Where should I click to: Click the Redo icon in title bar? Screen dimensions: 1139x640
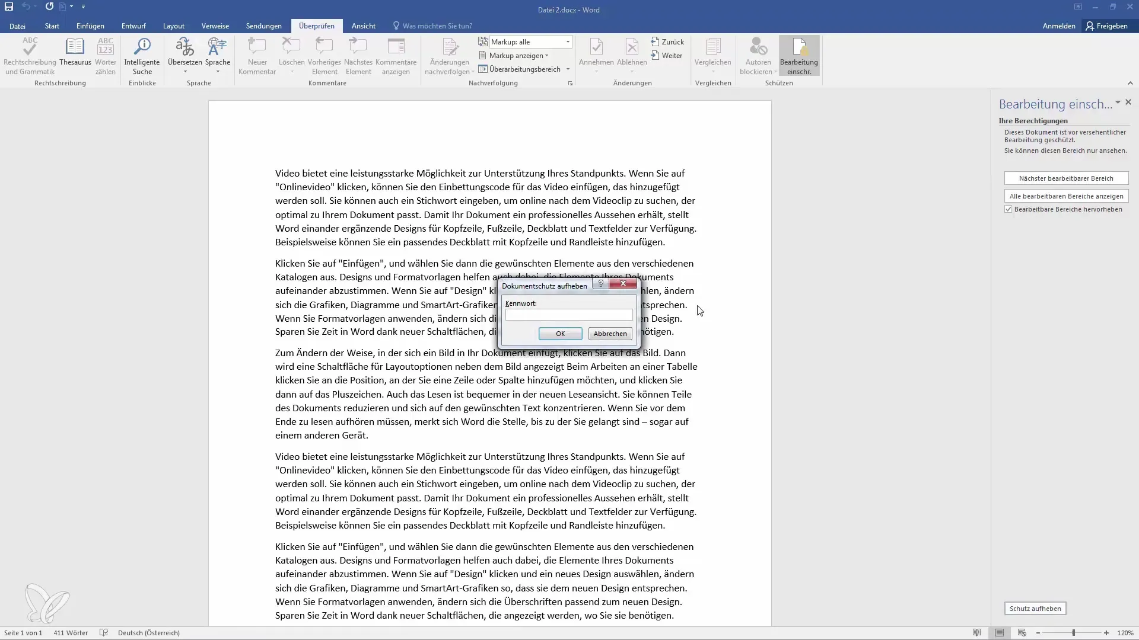pos(49,7)
